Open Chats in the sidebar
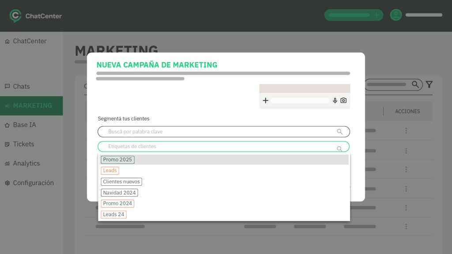 (x=21, y=86)
